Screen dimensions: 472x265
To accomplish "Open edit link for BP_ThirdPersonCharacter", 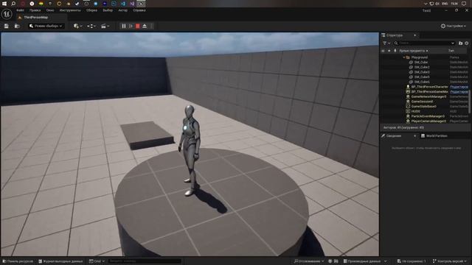I will pyautogui.click(x=459, y=87).
